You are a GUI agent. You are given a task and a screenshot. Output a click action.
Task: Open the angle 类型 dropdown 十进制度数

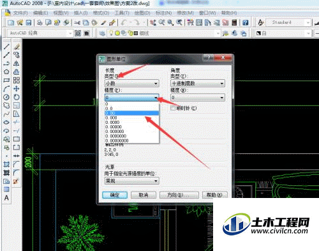(x=198, y=83)
